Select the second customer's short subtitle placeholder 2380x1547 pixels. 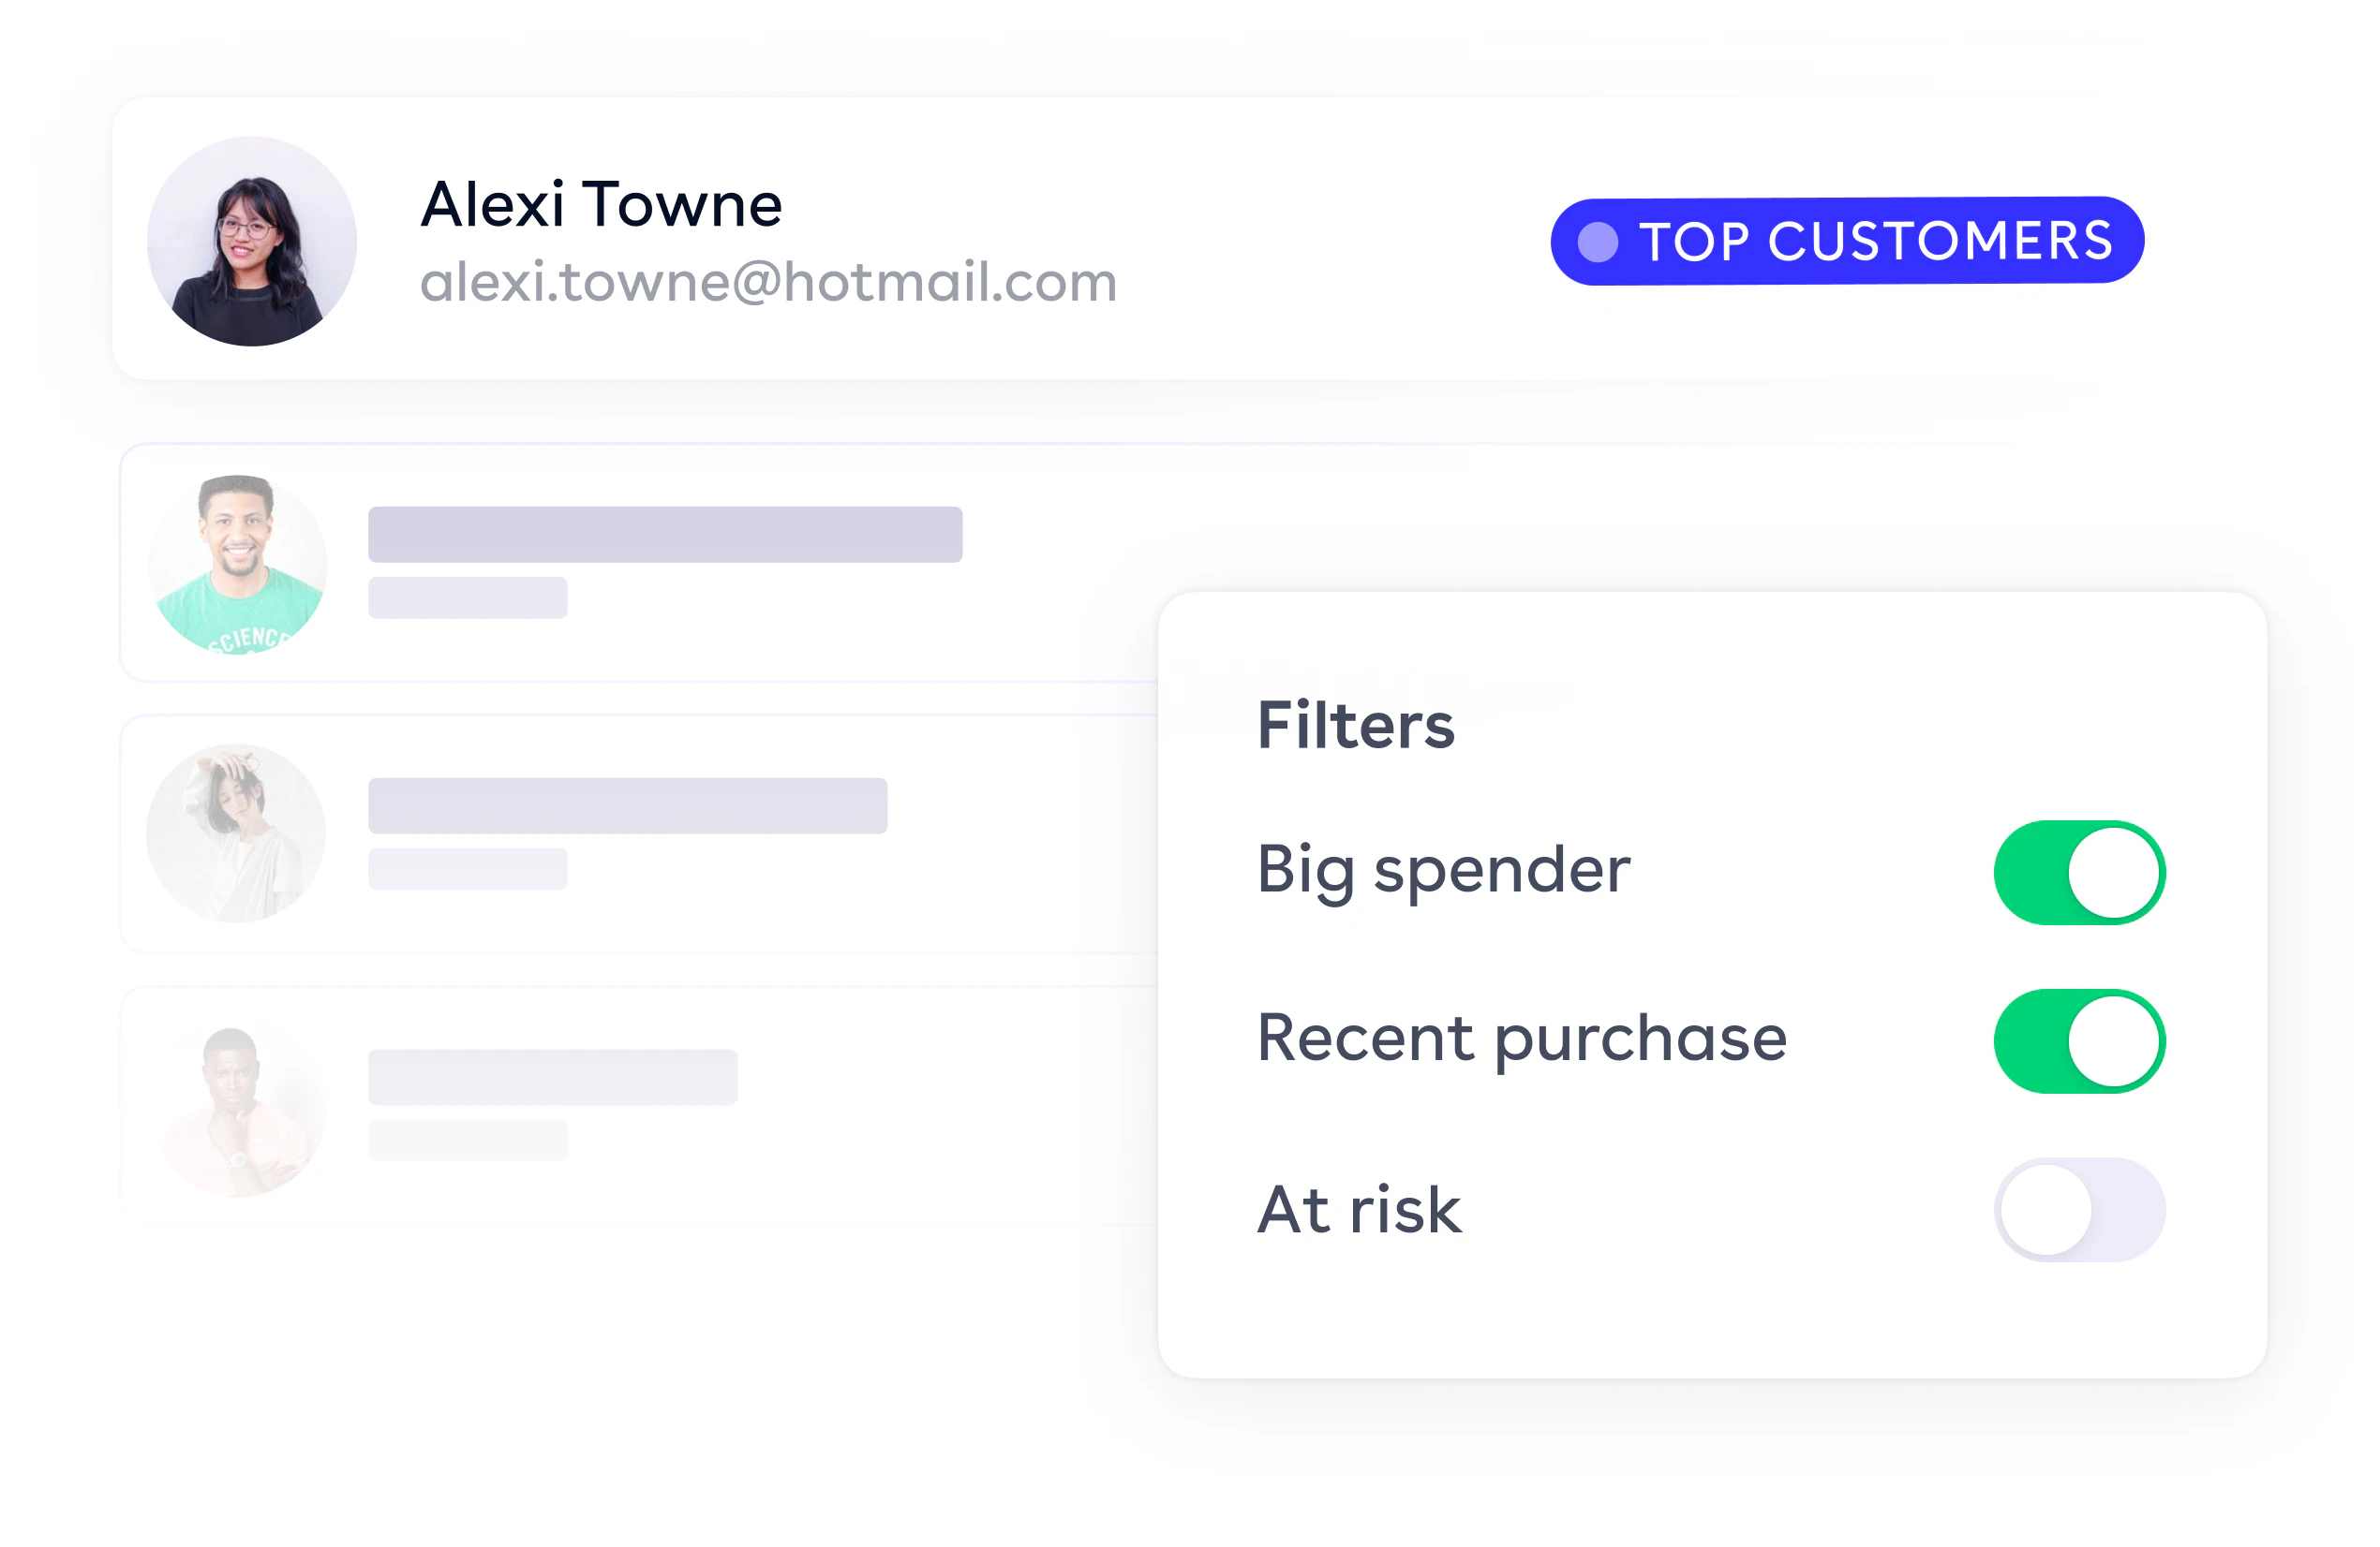tap(467, 597)
